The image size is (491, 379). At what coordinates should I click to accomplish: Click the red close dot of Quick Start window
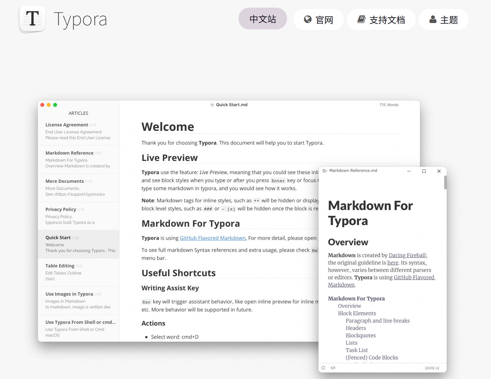(x=42, y=105)
